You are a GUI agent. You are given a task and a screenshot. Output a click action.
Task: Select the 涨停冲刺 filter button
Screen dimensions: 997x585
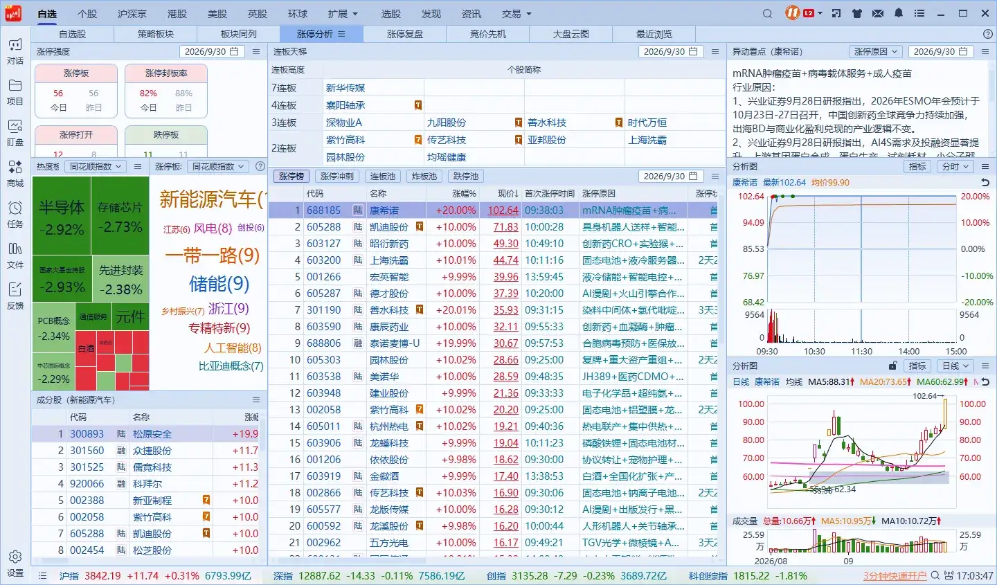pos(337,176)
